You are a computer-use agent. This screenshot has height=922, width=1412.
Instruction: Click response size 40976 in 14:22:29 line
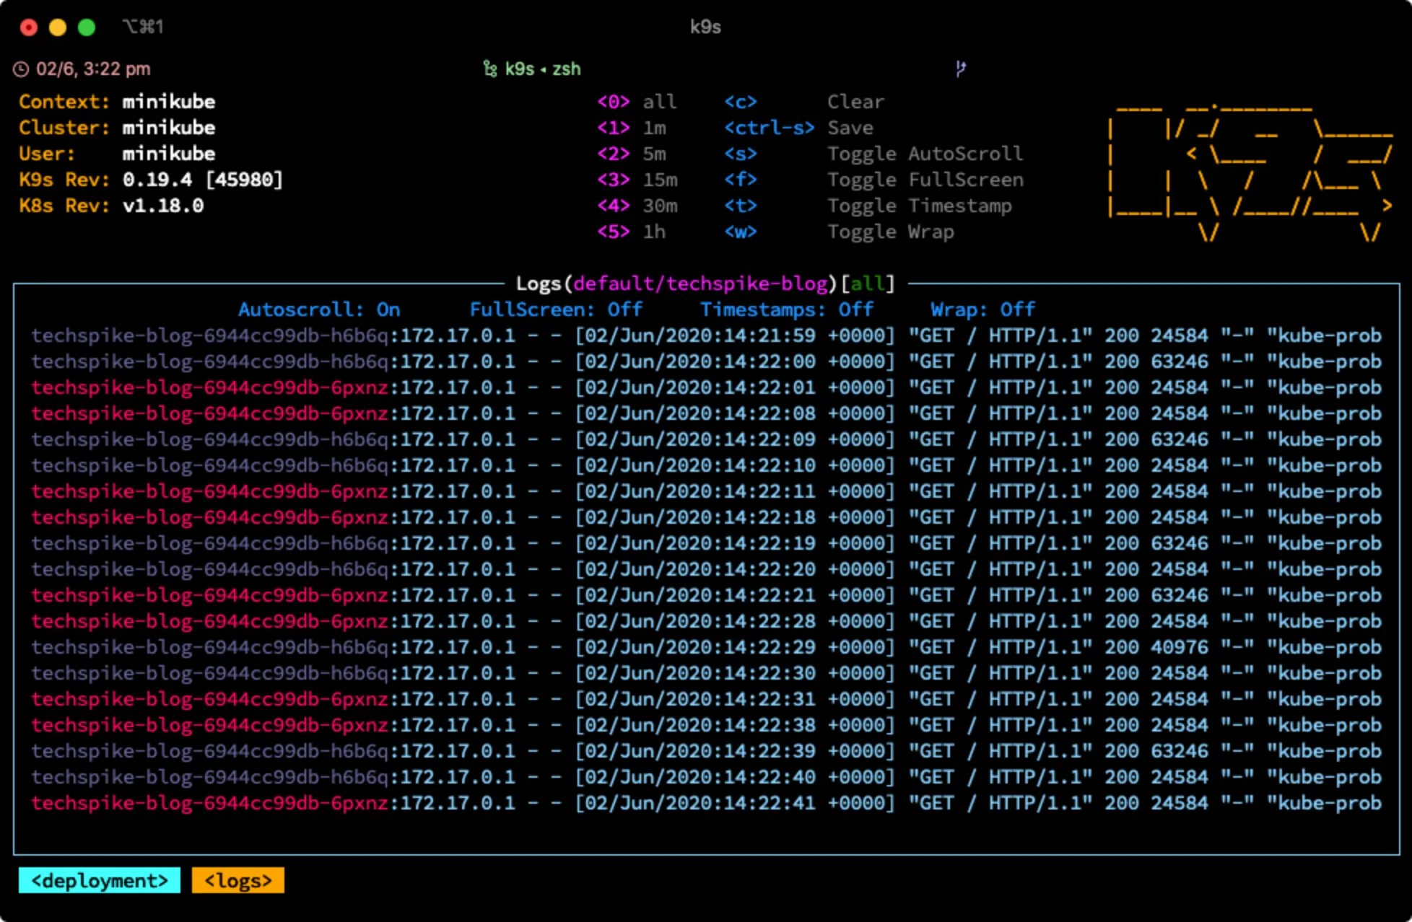[1180, 647]
